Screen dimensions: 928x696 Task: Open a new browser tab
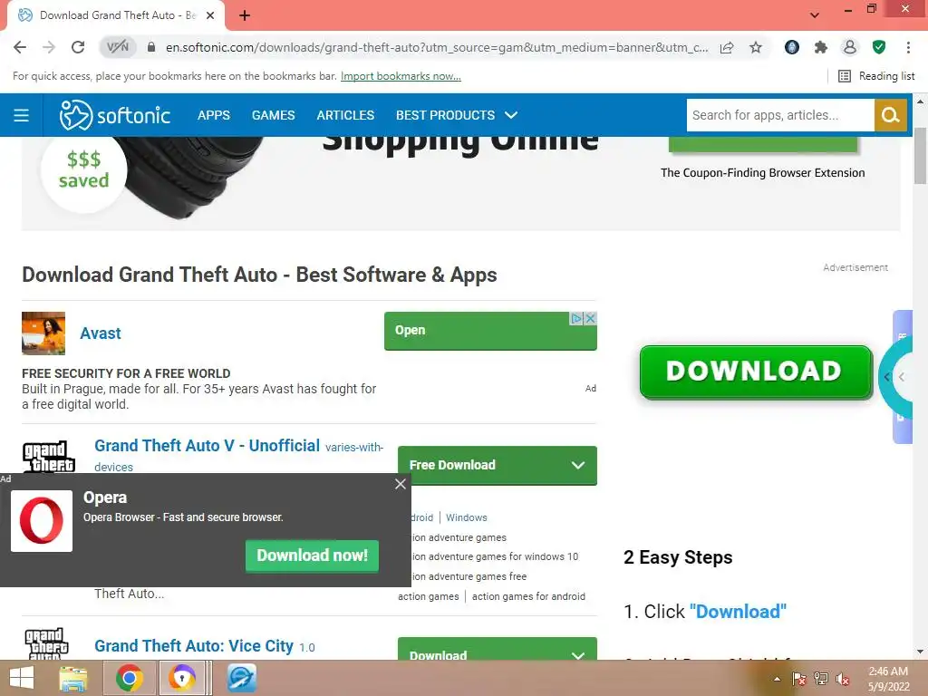245,15
